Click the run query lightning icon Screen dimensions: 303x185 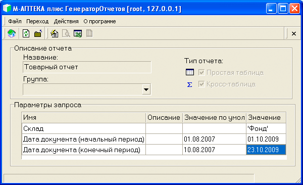tap(55, 33)
